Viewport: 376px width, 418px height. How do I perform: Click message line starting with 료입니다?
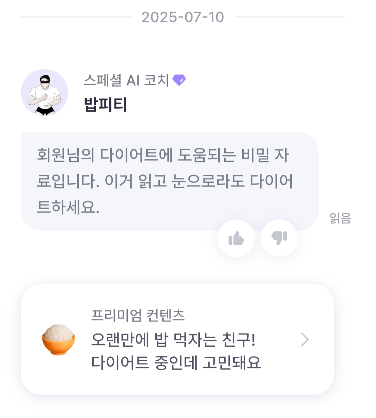pyautogui.click(x=165, y=181)
